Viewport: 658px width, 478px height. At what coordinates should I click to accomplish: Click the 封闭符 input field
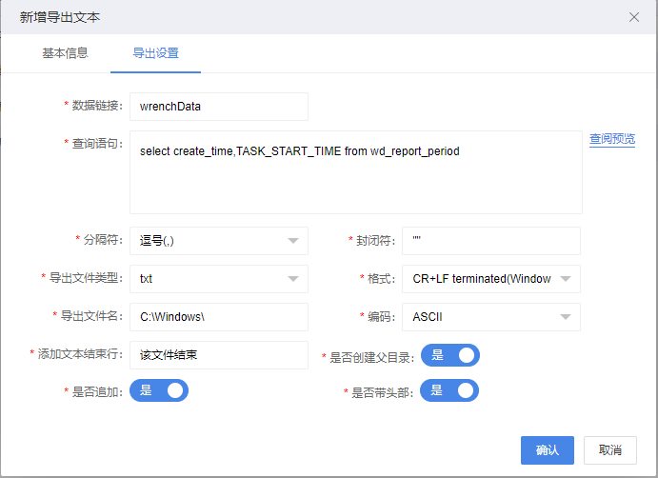coord(490,241)
